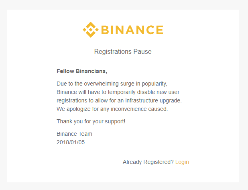This screenshot has width=248, height=190.
Task: Click the sentence "We apologize for any inconvenience caused."
Action: [x=112, y=109]
